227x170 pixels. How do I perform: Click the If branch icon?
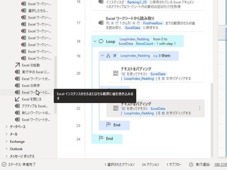[x=108, y=55]
